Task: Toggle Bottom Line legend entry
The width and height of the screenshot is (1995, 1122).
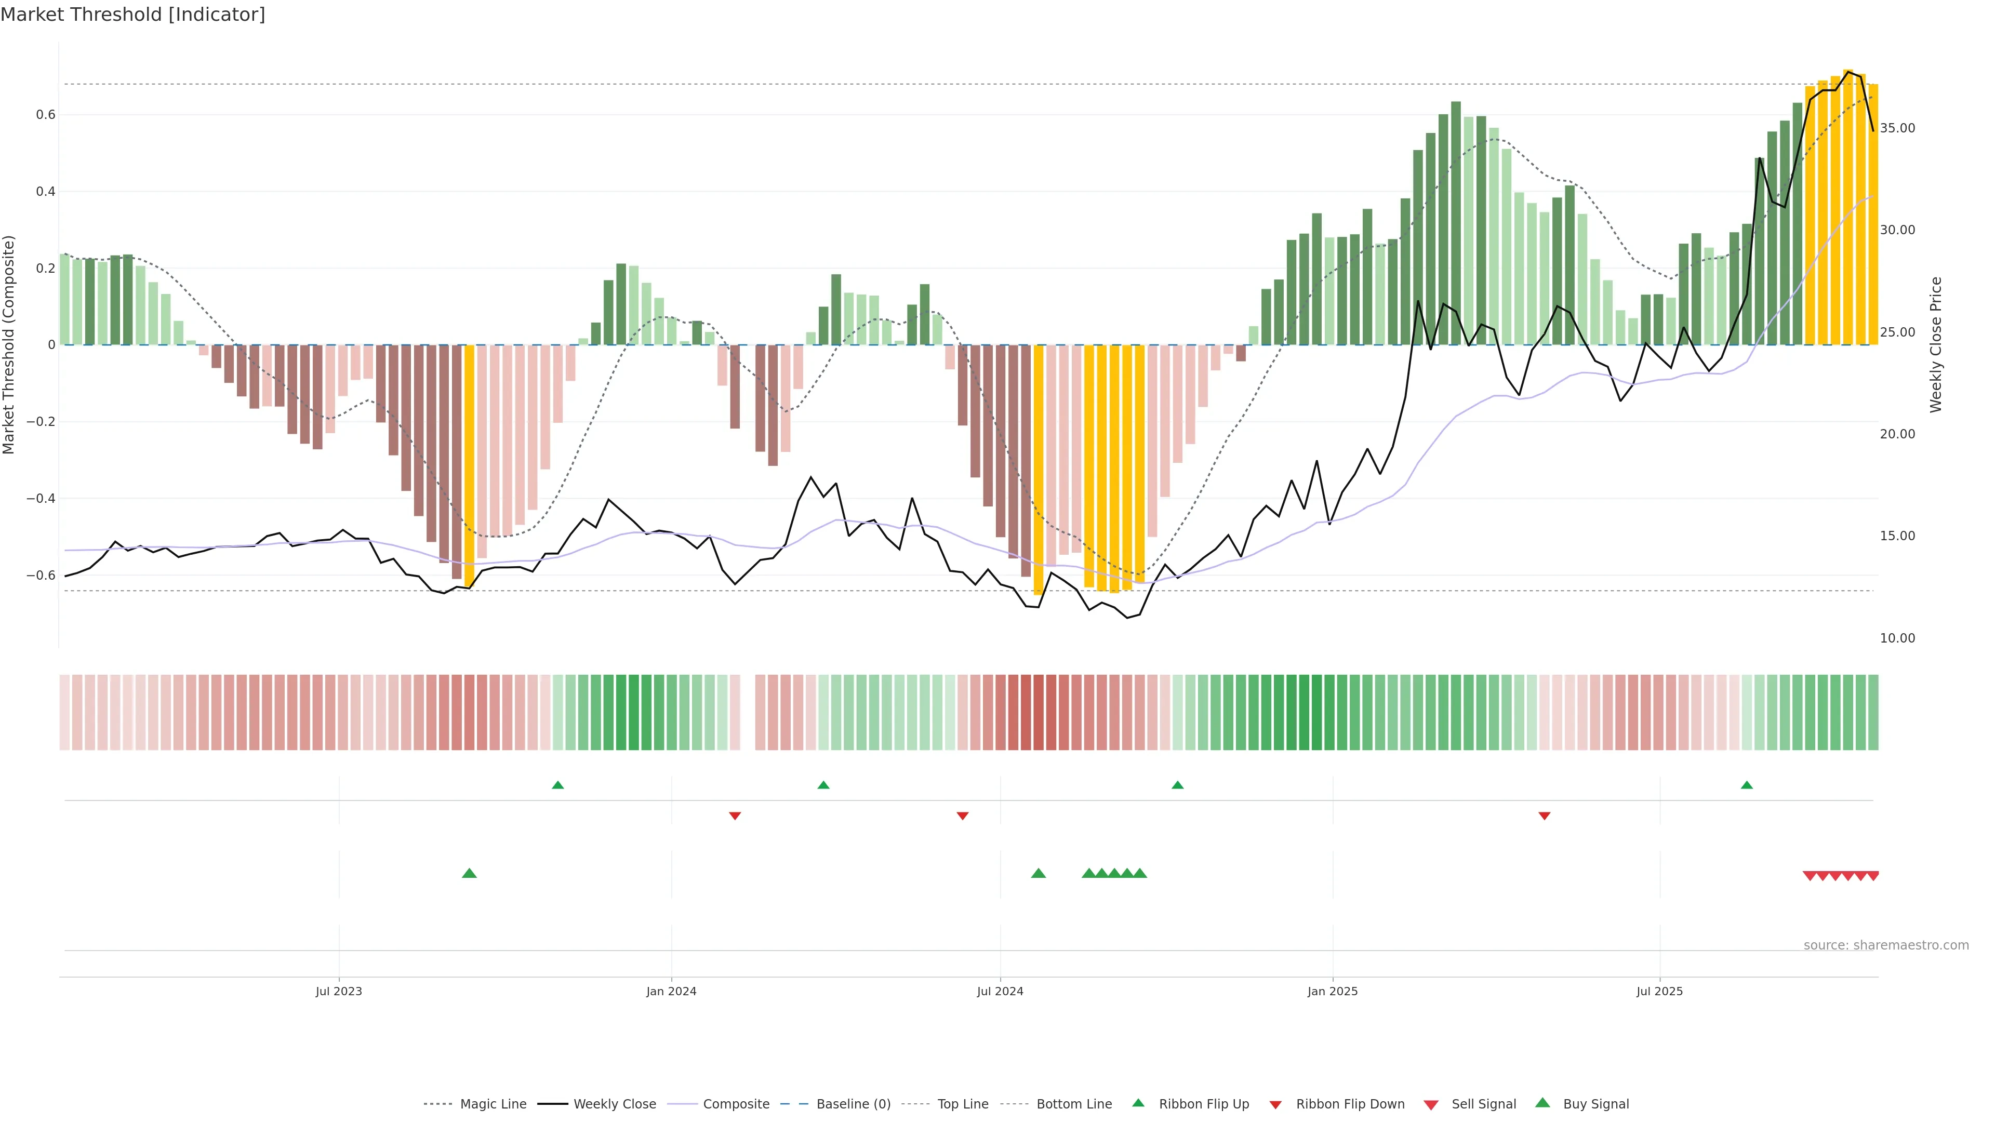Action: (x=1073, y=1103)
